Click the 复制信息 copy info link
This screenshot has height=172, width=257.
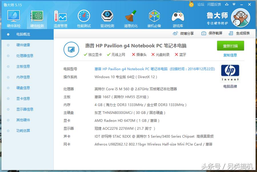coord(230,55)
